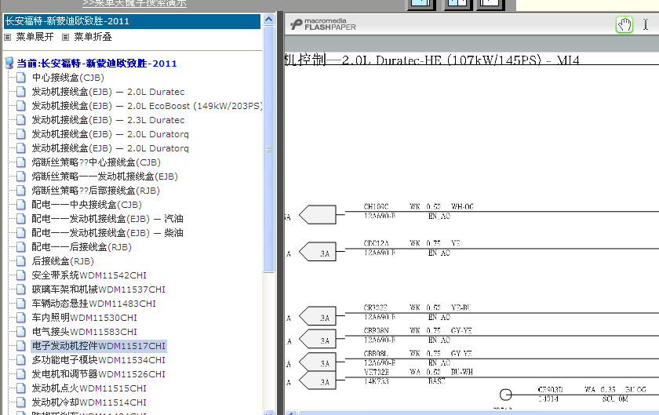Open 发动机接线盒(EJB) — 2.0L EcoBoost entry
Image resolution: width=659 pixels, height=415 pixels.
(147, 106)
